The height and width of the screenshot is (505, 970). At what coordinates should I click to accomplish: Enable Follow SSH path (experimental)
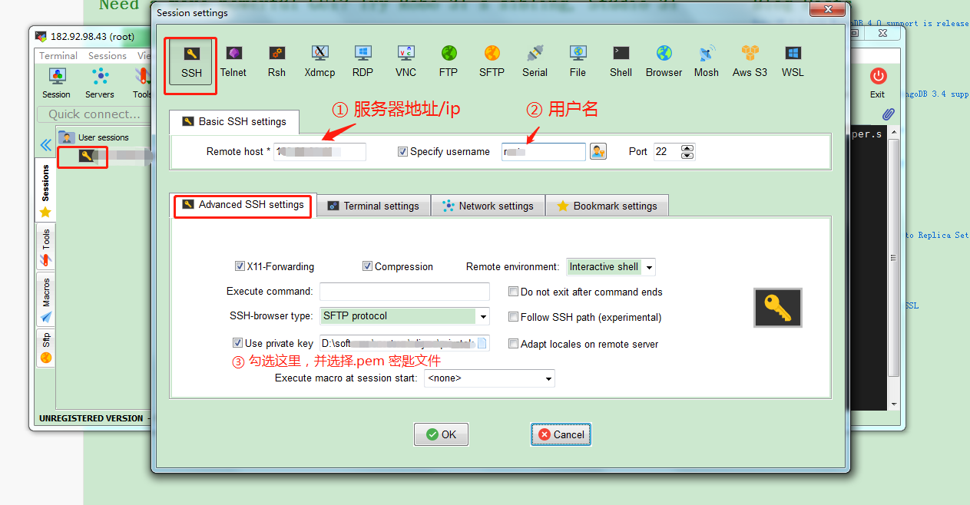(x=514, y=317)
